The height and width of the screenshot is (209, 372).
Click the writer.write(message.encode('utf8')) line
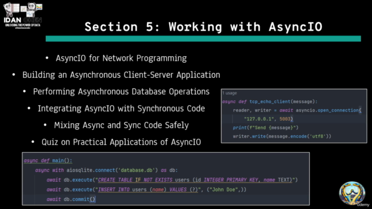(x=282, y=136)
